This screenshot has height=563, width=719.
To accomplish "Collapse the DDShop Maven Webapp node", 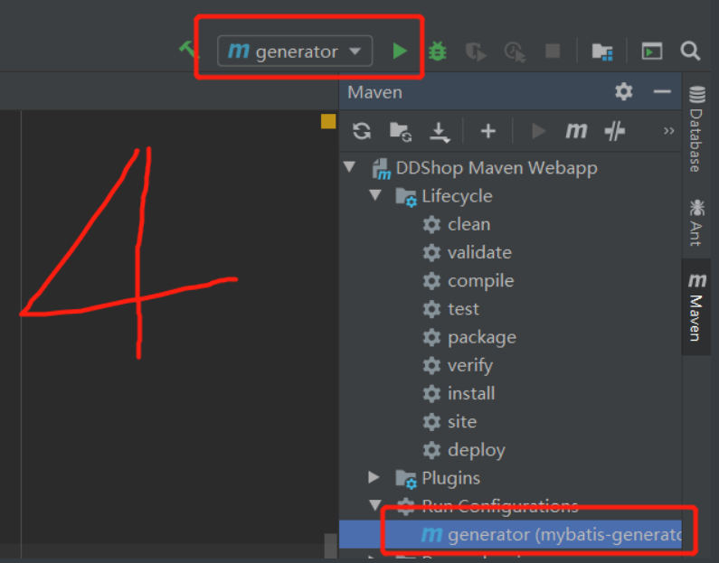I will pyautogui.click(x=350, y=167).
